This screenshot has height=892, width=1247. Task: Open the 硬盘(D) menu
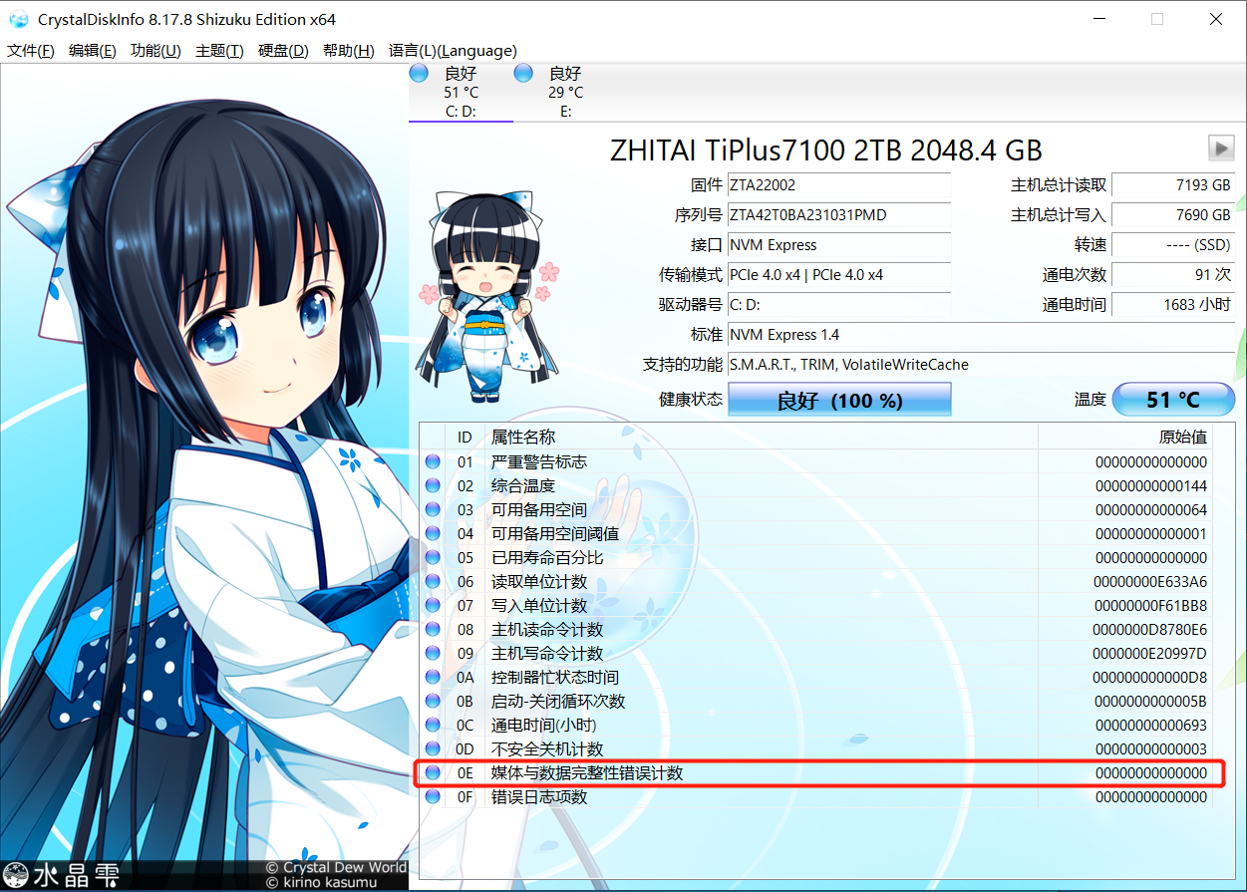283,51
